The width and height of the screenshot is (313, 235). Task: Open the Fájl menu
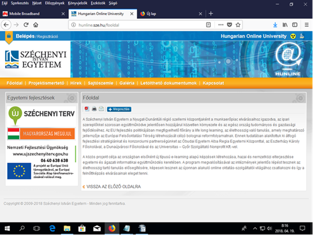[5, 3]
